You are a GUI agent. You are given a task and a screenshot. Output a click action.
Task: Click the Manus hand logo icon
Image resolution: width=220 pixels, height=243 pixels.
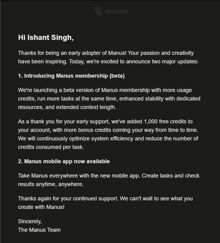98,11
